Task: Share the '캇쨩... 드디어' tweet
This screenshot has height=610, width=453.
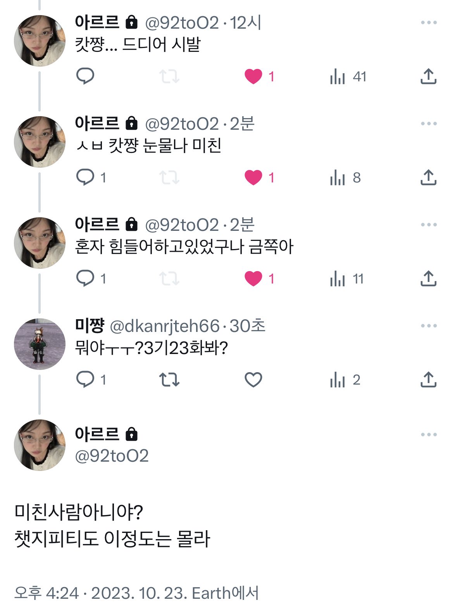Action: (428, 76)
